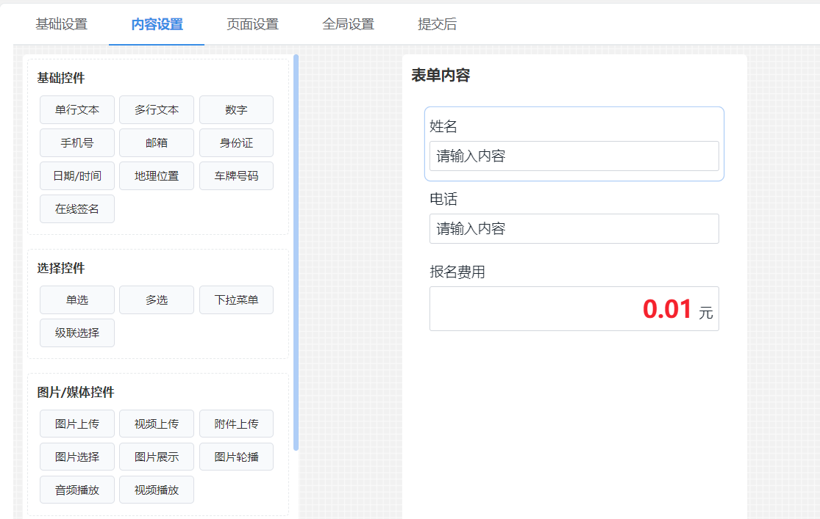The width and height of the screenshot is (820, 519).
Task: Insert the 级联选择 cascading select control
Action: 76,333
